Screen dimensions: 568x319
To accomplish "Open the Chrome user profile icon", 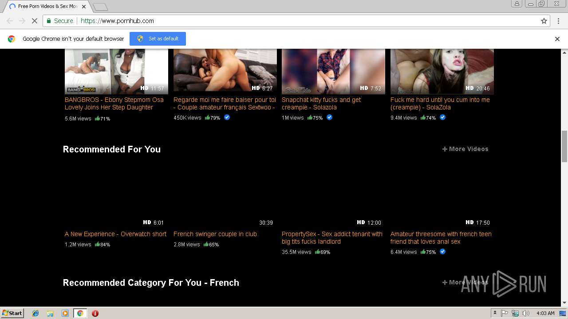I will coord(517,4).
